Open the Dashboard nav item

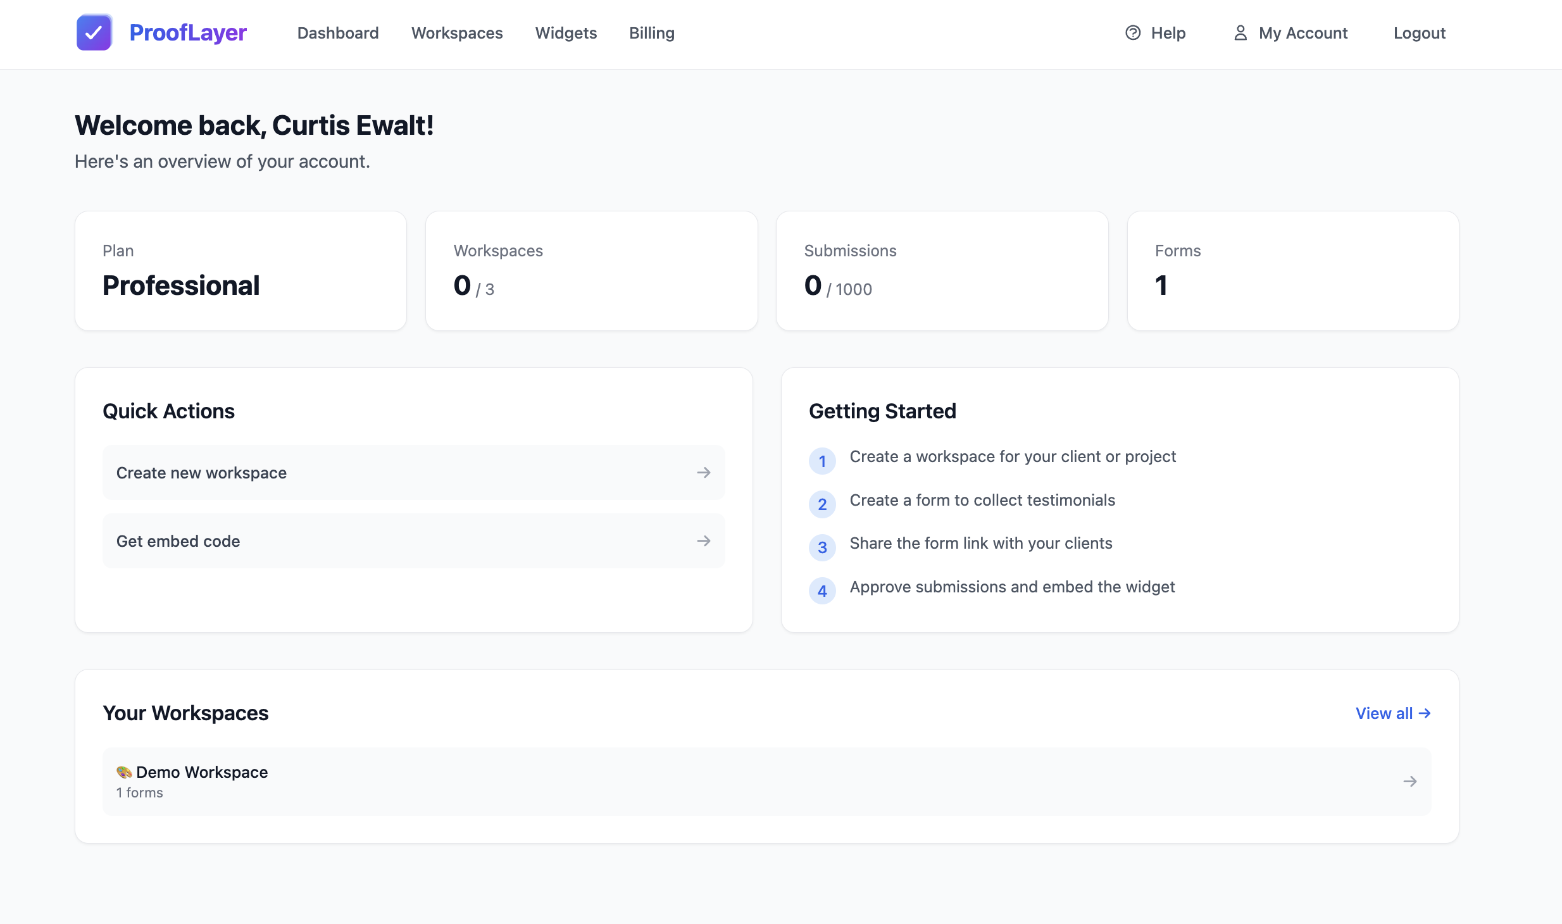[x=338, y=33]
